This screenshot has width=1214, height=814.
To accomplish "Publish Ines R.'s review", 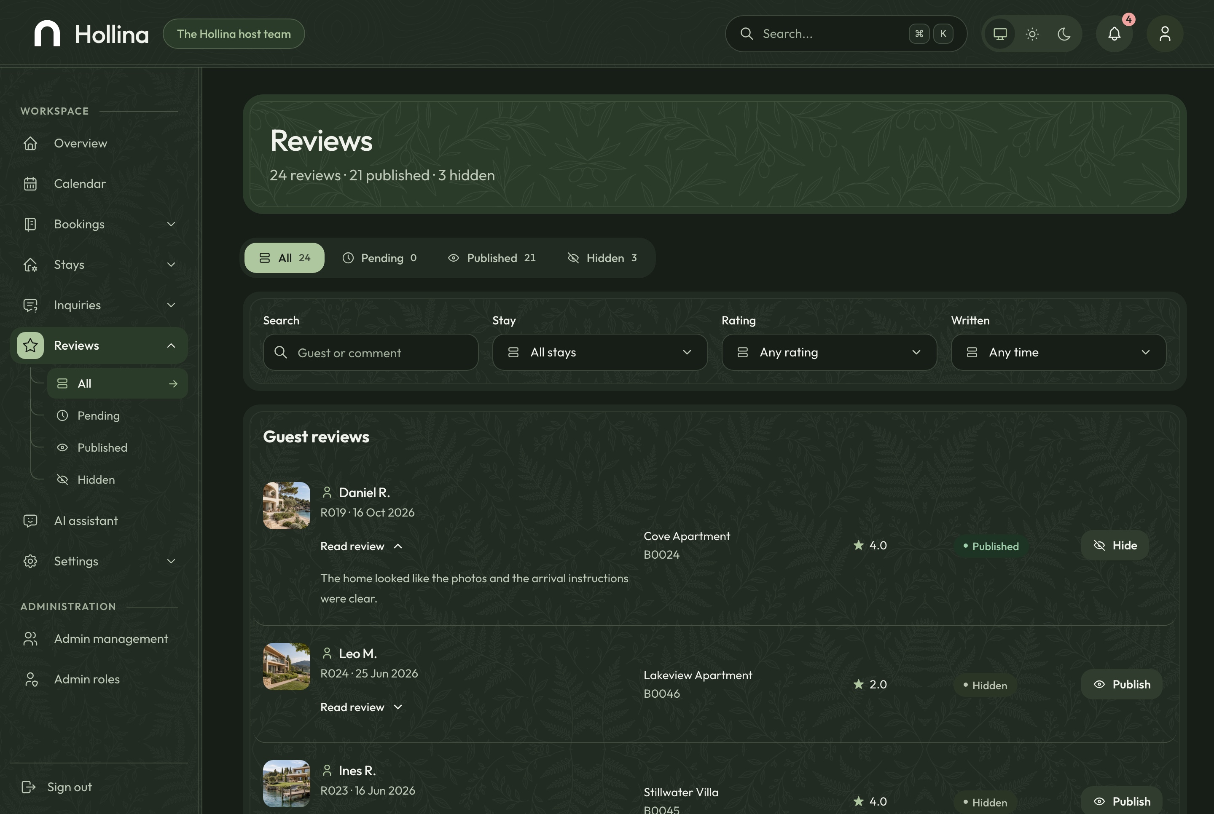I will (1122, 801).
